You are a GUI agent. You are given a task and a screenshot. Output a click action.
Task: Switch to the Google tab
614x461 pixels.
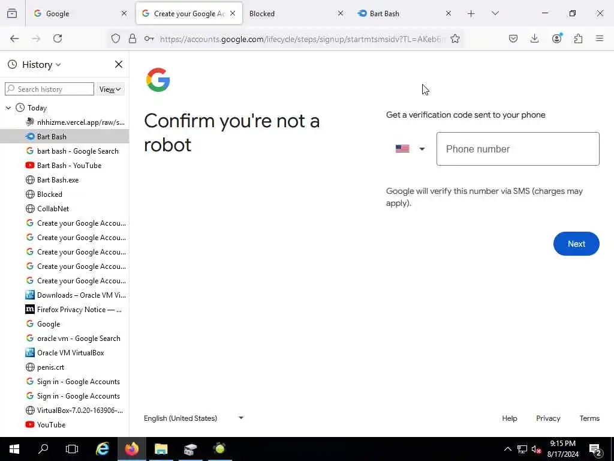[80, 13]
